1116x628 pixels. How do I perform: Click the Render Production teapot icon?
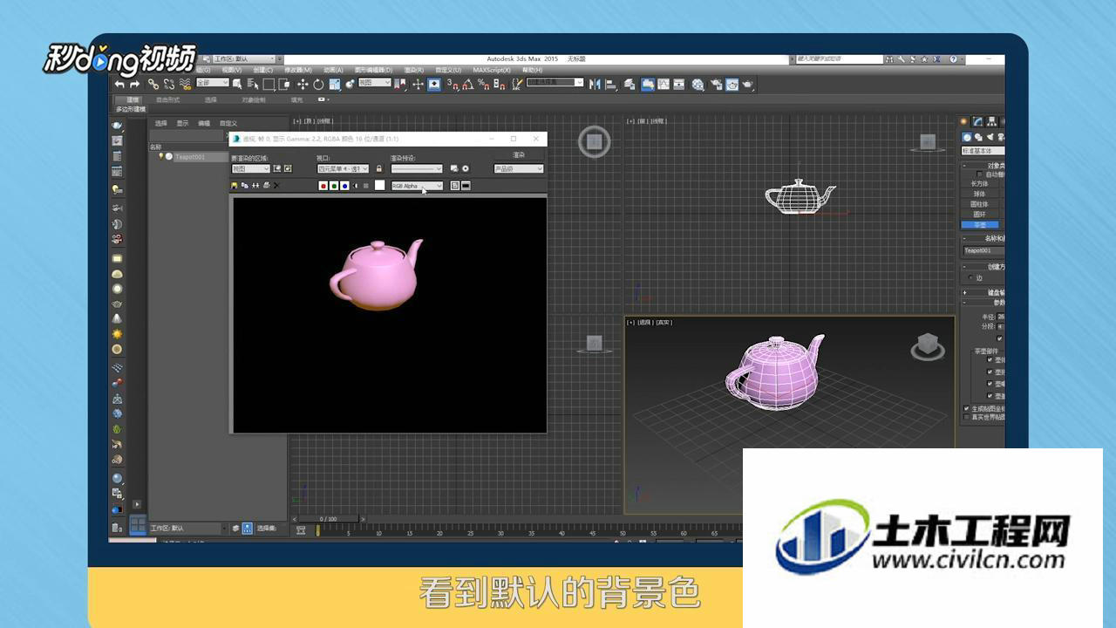click(x=748, y=84)
